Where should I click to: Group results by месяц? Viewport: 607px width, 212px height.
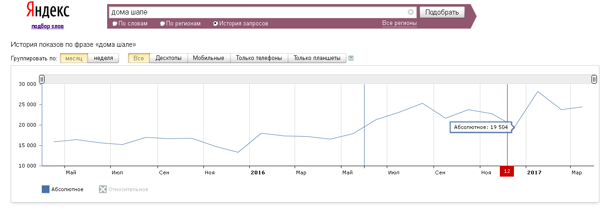tap(74, 58)
